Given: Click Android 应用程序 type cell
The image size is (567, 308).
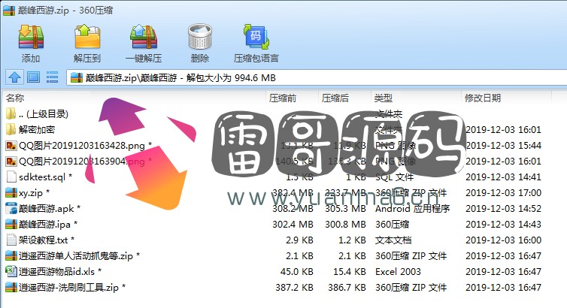Looking at the screenshot, I should tap(413, 208).
